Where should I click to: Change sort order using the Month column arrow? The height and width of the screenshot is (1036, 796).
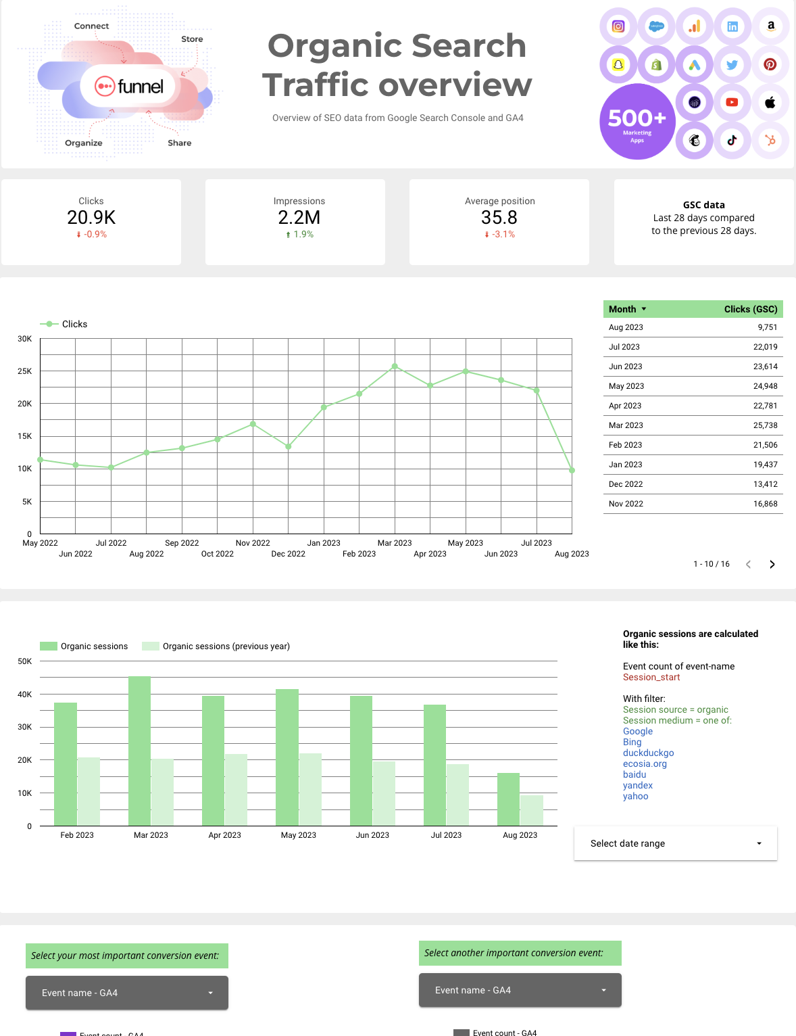645,309
